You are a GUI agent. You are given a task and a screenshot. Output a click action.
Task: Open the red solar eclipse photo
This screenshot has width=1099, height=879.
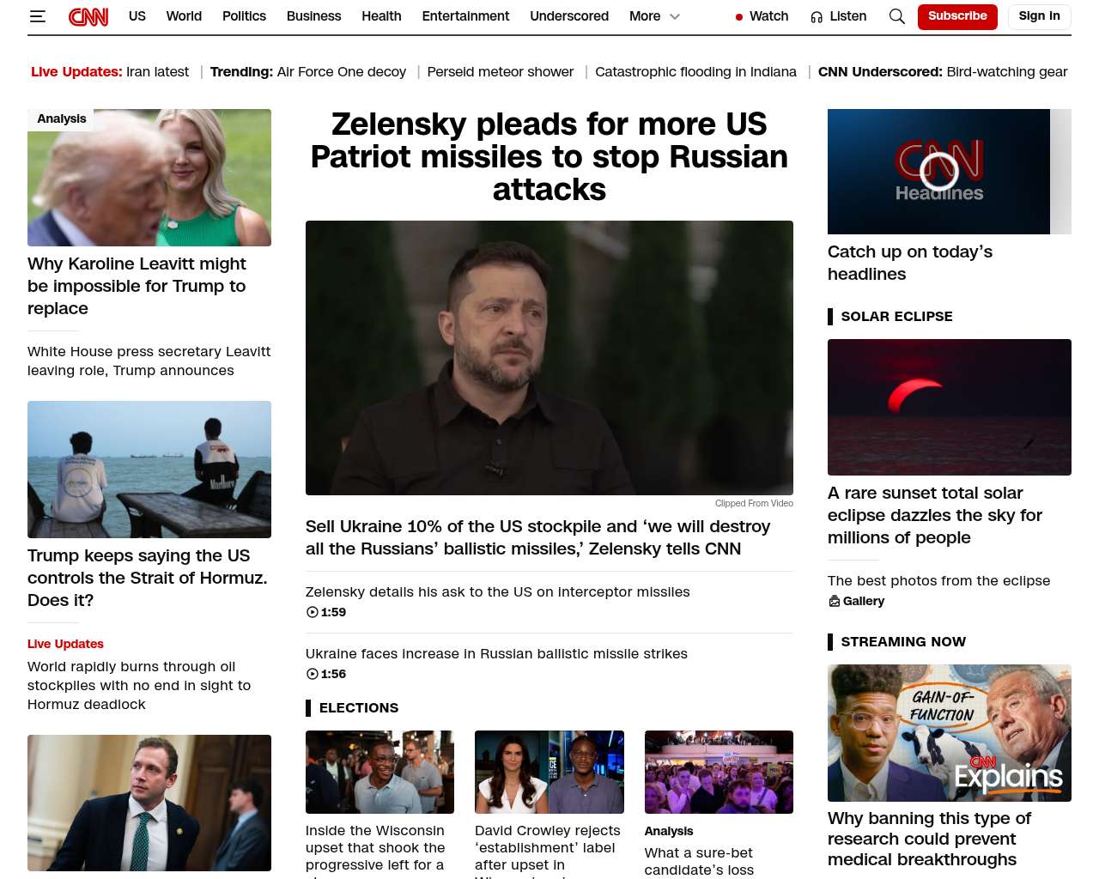click(950, 407)
